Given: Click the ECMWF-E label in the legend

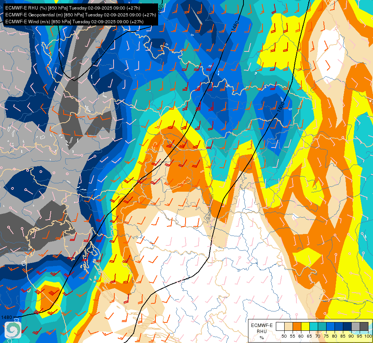Looking at the screenshot, I should coord(262,325).
